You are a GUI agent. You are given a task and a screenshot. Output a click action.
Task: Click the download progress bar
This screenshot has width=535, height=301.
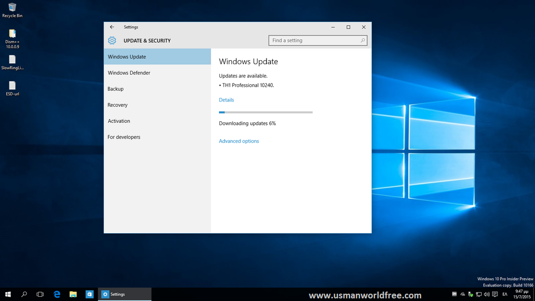266,112
